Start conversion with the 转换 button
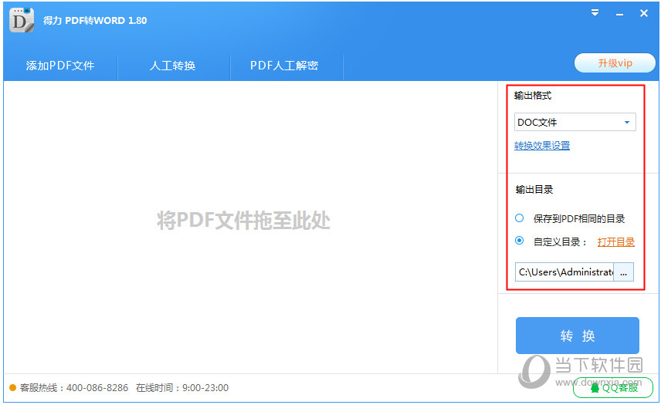Image resolution: width=661 pixels, height=405 pixels. pyautogui.click(x=577, y=336)
